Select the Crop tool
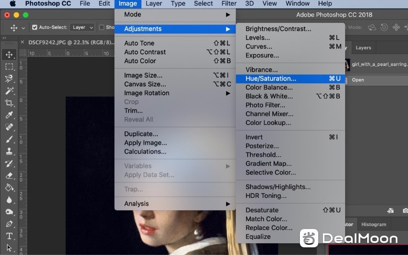This screenshot has width=408, height=255. tap(9, 103)
